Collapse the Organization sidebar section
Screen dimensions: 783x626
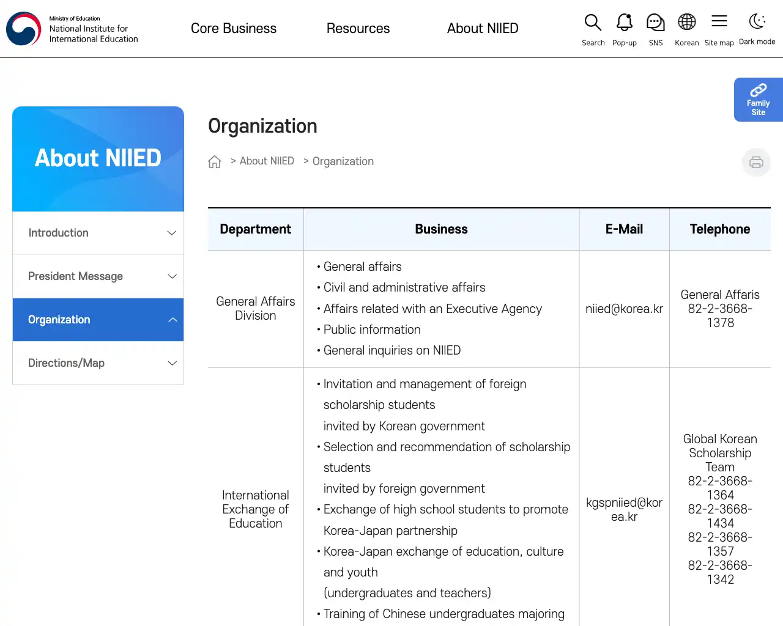[x=98, y=320]
